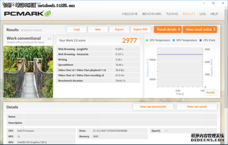Image resolution: width=228 pixels, height=145 pixels.
Task: Select Benchmark duration row
Action: 98,81
